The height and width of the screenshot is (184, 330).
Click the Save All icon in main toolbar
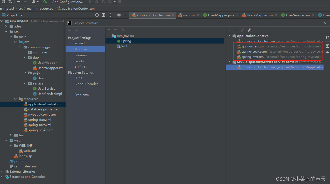3,2
